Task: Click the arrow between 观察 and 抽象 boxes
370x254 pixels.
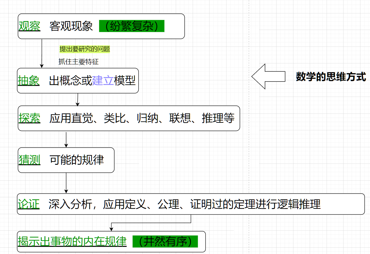Action: [x=41, y=53]
